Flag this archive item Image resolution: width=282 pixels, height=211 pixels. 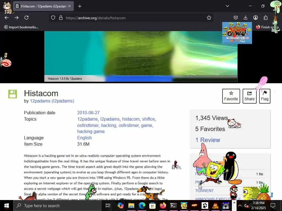pos(265,96)
